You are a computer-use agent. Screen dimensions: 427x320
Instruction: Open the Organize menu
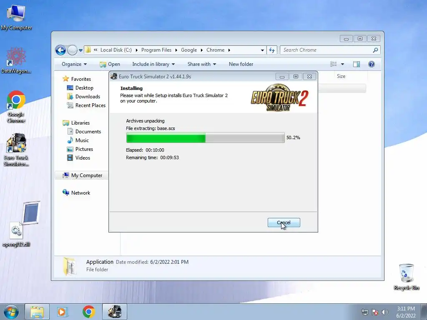click(x=74, y=64)
